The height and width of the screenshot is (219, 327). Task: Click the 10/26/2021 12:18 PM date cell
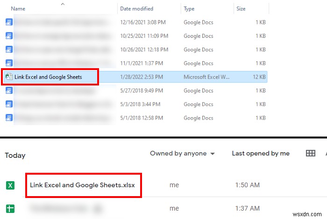pyautogui.click(x=144, y=49)
